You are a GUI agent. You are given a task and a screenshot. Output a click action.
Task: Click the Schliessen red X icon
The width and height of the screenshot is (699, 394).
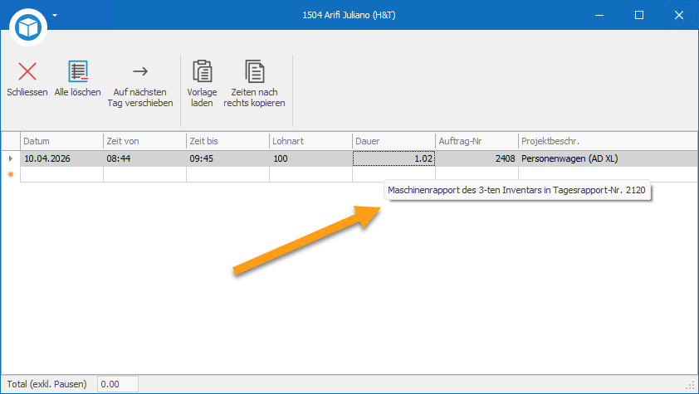pos(27,71)
